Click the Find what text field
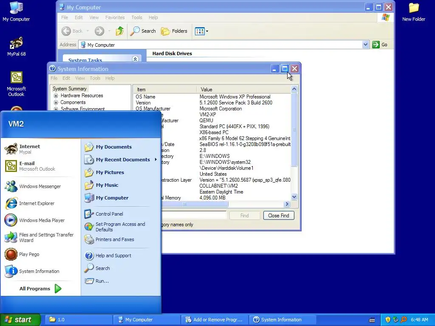 (194, 215)
